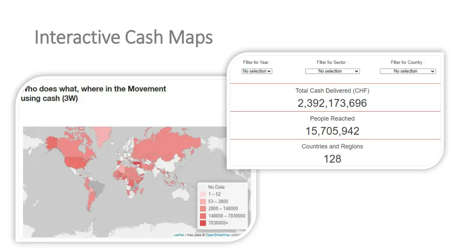449x252 pixels.
Task: Click the 1 – 52 legend swatch
Action: 203,194
